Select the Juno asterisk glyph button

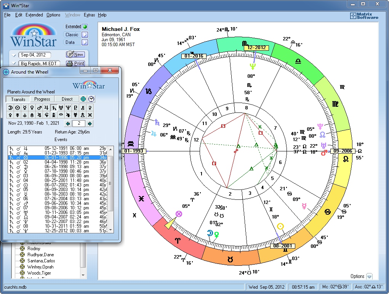pyautogui.click(x=18, y=115)
